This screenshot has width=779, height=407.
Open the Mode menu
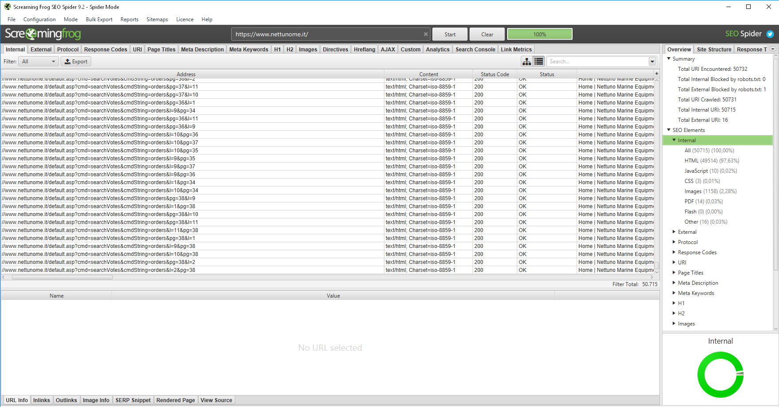click(71, 19)
